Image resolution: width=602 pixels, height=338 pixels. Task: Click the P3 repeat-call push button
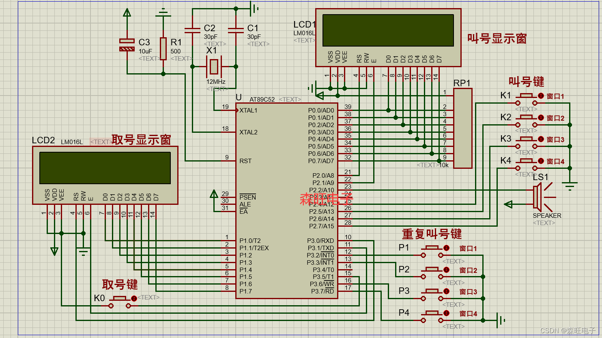point(432,294)
